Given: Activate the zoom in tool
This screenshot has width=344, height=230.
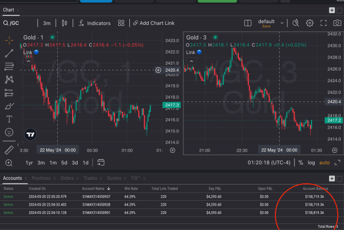Looking at the screenshot, I should 9,163.
